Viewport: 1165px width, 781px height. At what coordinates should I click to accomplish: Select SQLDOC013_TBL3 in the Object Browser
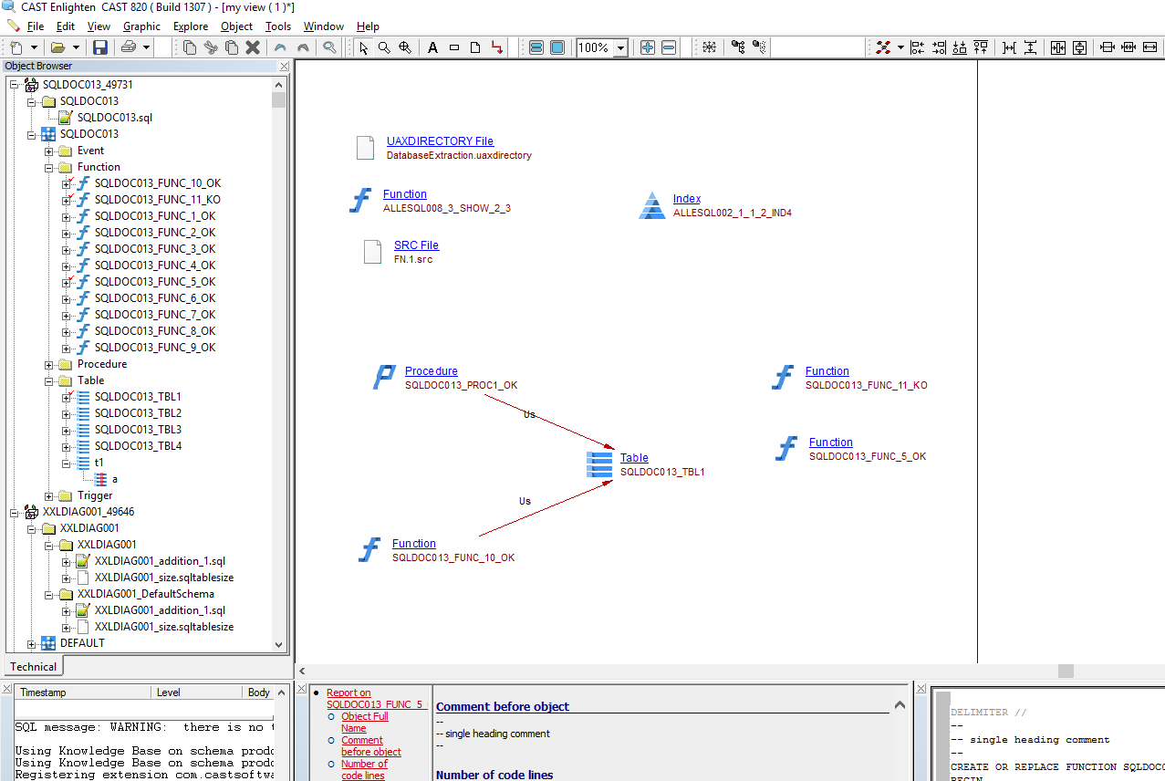(x=138, y=430)
